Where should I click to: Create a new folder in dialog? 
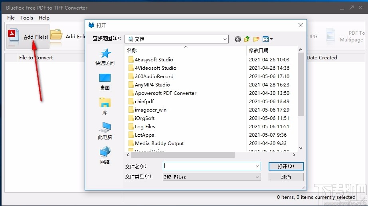[x=256, y=39]
